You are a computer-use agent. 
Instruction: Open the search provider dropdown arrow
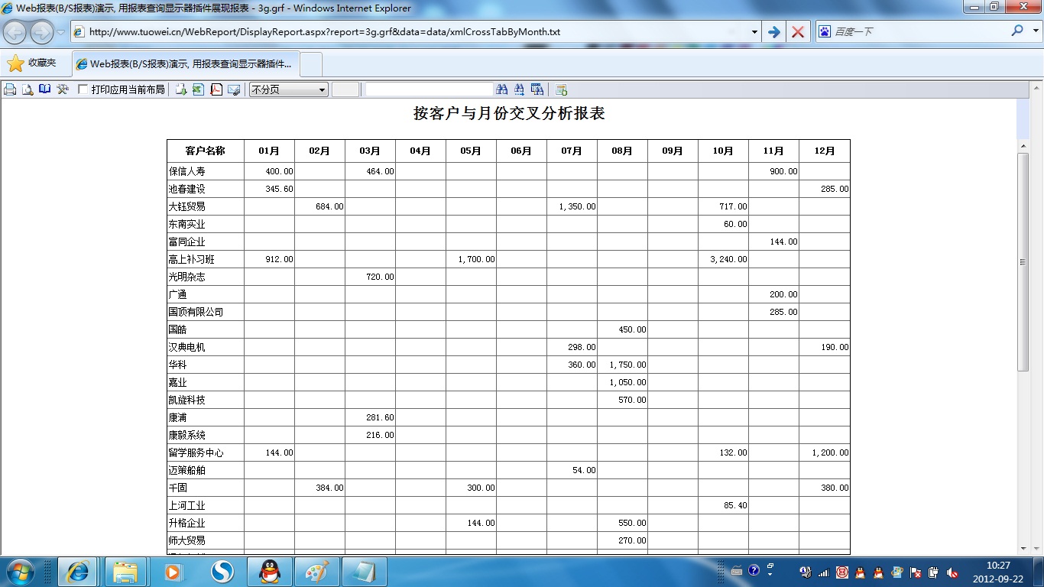tap(1036, 31)
